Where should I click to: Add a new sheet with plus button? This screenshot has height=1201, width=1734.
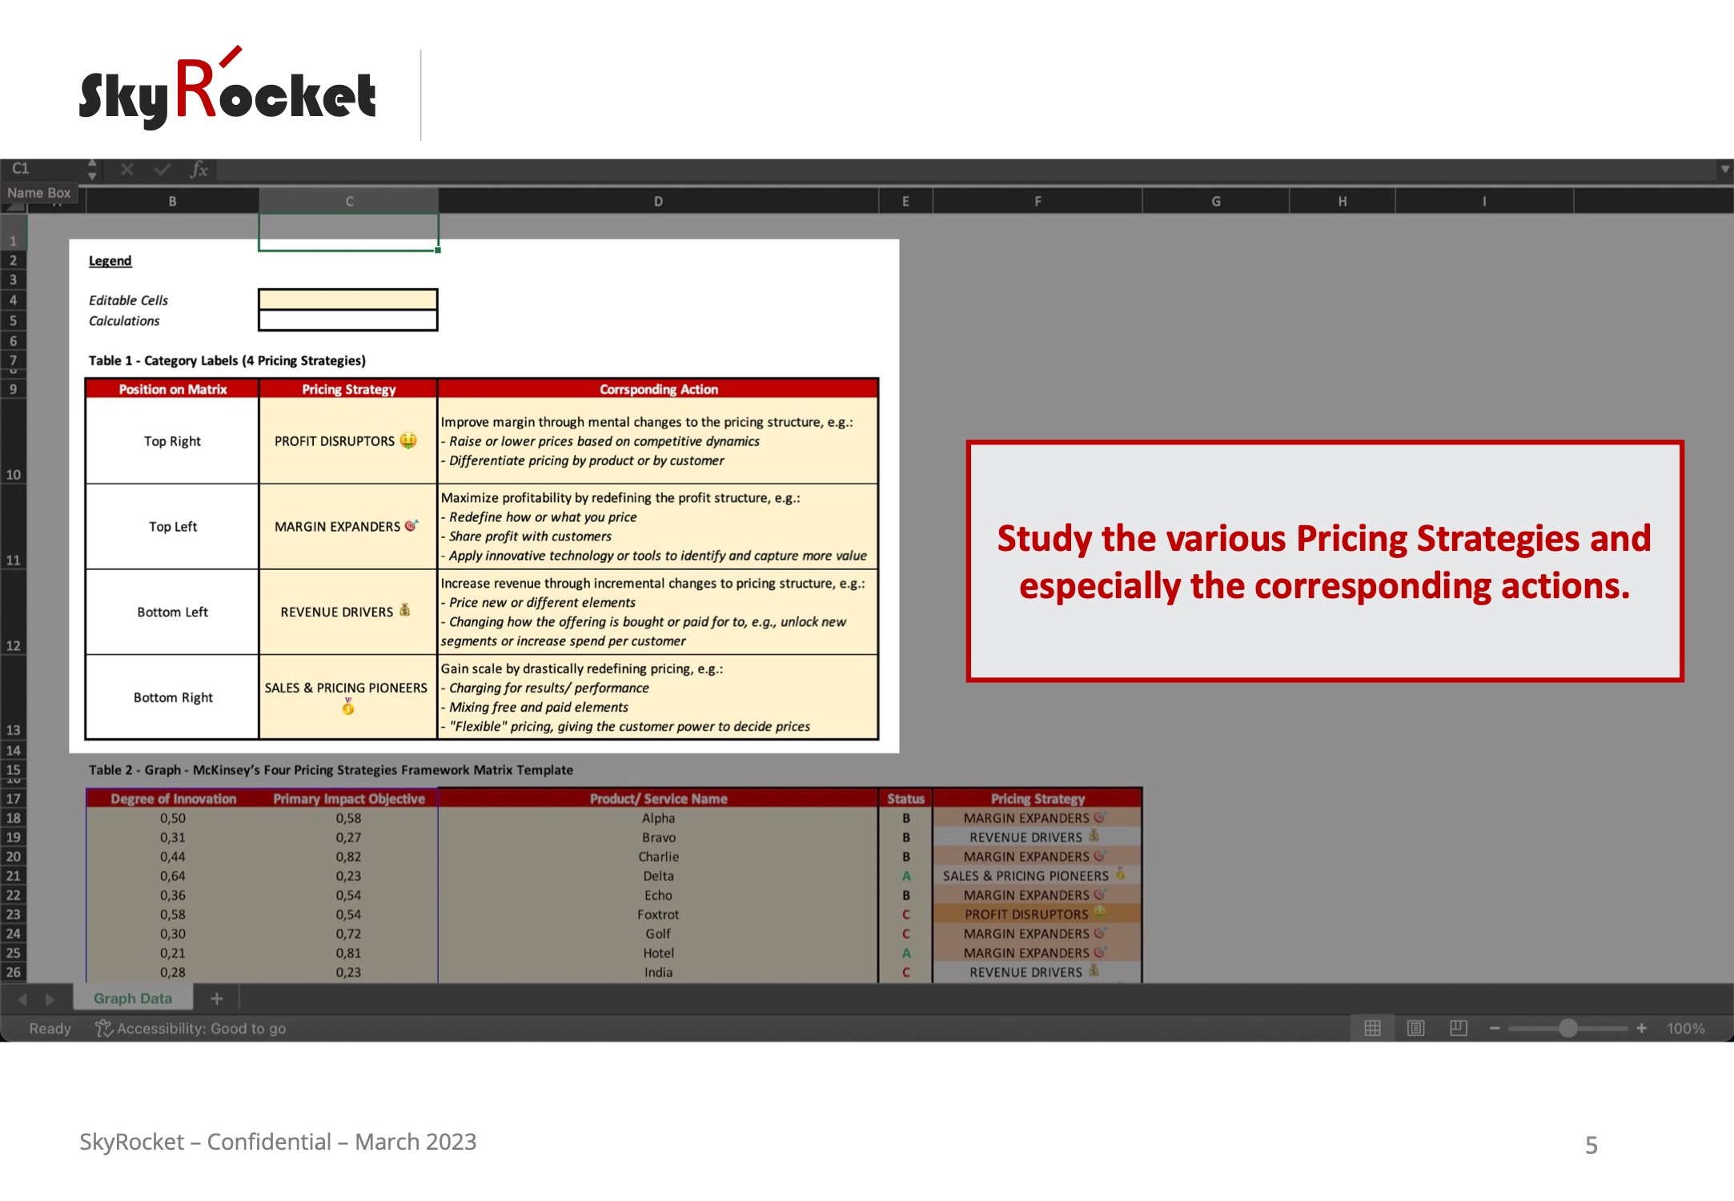(217, 998)
